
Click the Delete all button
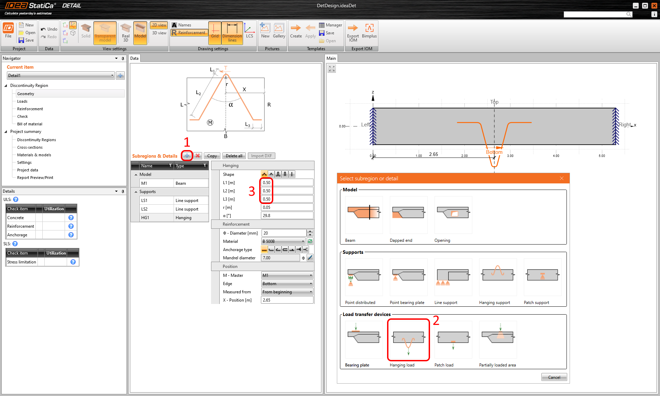[x=234, y=156]
